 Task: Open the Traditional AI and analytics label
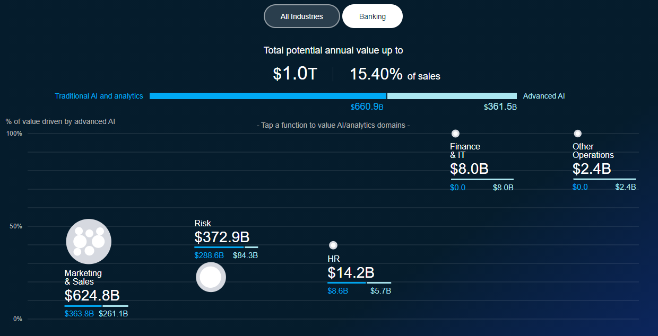[x=99, y=96]
